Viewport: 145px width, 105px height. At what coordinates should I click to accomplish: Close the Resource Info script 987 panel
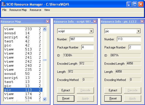pos(95,22)
